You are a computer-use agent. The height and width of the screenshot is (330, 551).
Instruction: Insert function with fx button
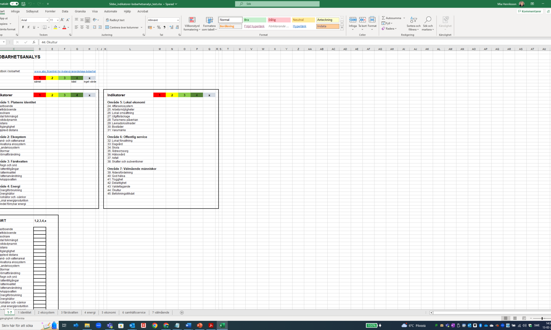point(34,42)
